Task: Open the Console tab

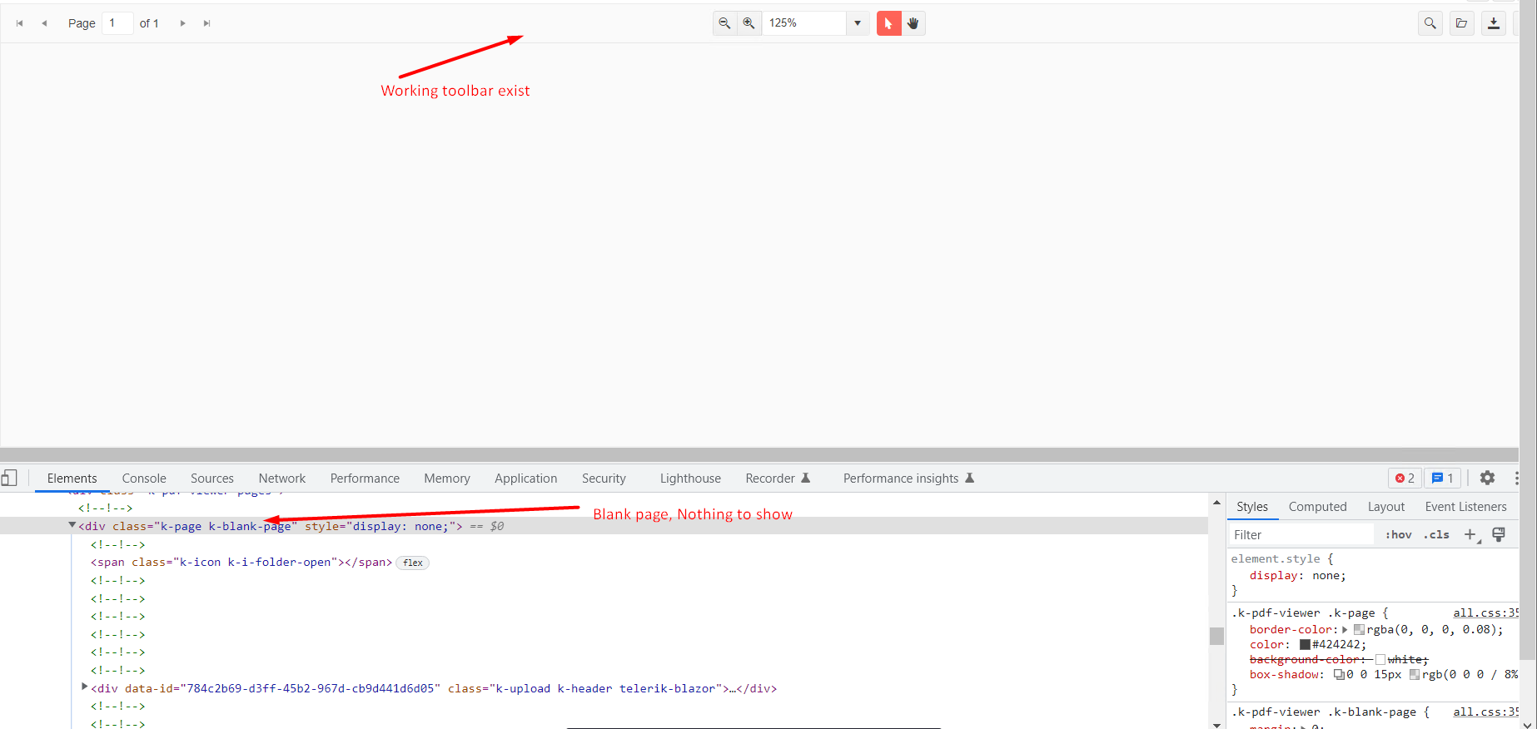Action: click(144, 479)
